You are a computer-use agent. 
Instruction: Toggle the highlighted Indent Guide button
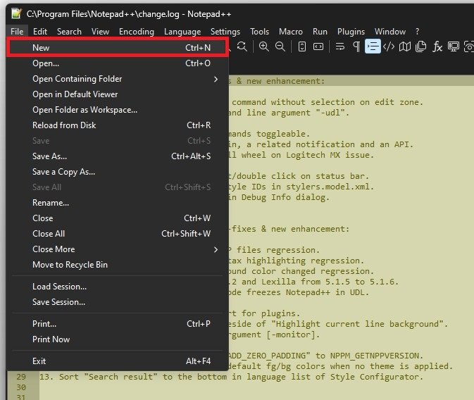(373, 46)
